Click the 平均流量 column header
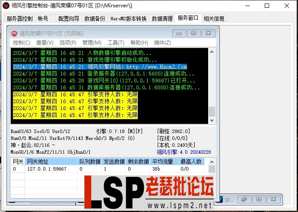 pos(164,161)
